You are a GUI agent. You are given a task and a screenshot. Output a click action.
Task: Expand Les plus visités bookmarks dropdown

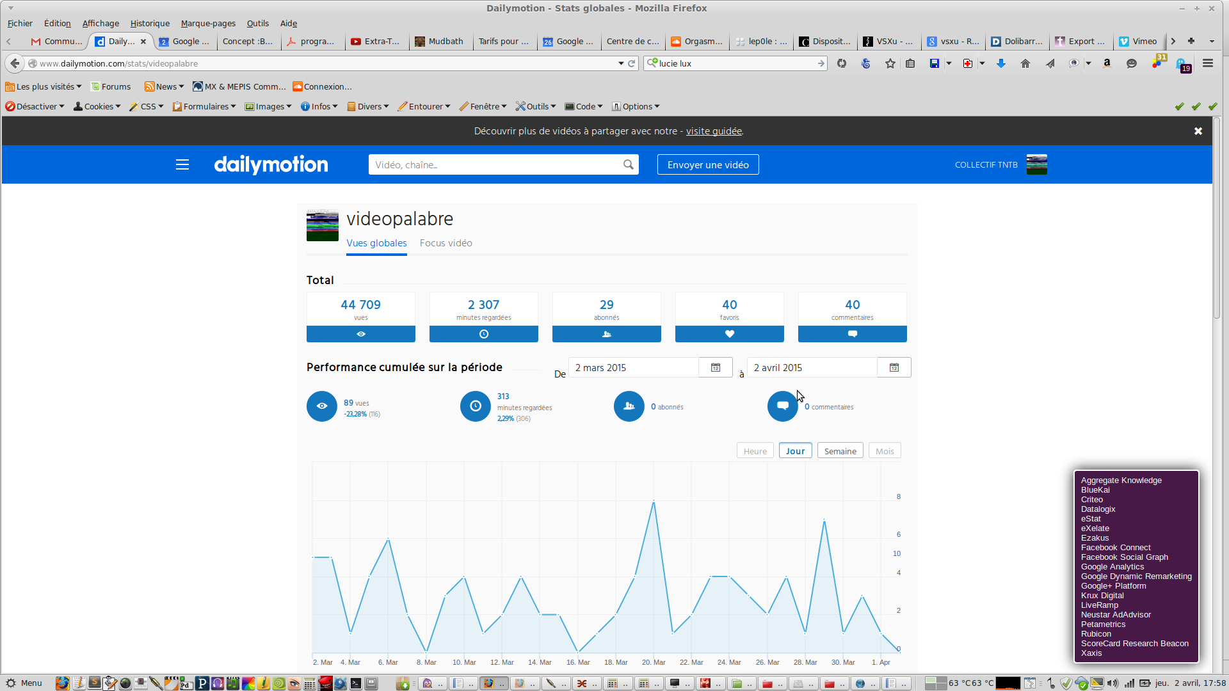(x=44, y=86)
